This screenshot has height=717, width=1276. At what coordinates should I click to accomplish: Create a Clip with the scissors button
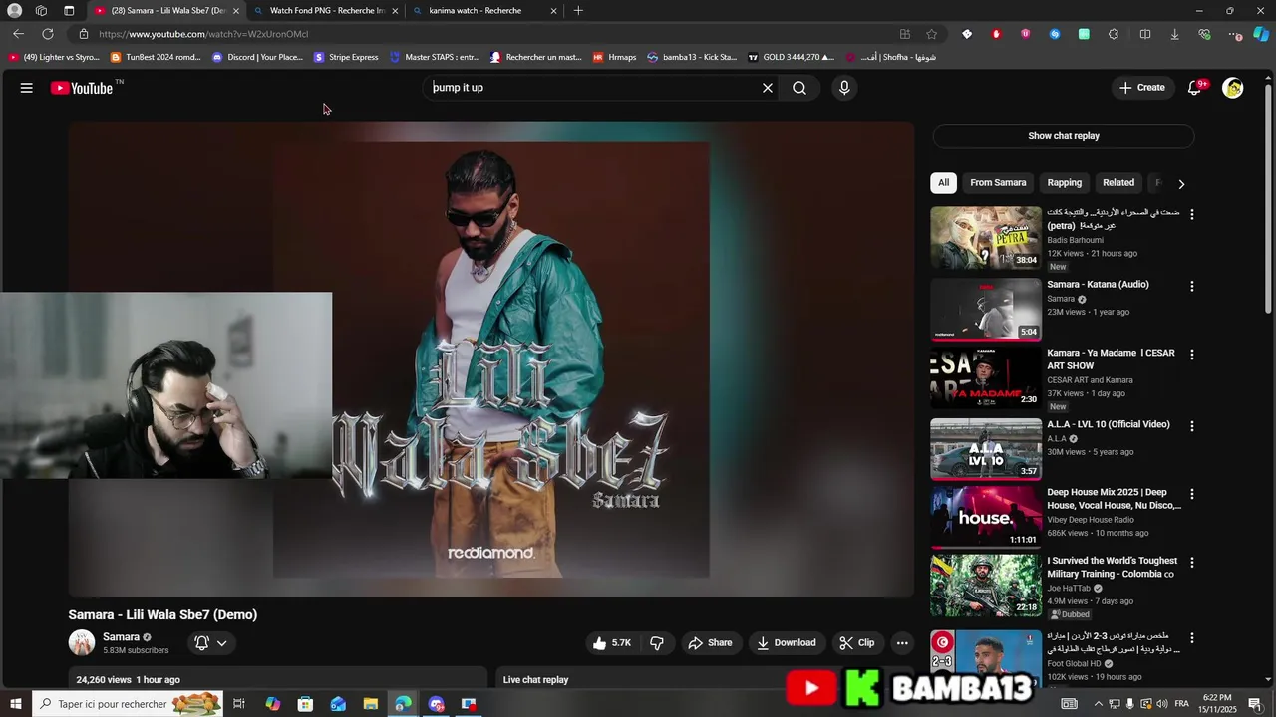856,643
